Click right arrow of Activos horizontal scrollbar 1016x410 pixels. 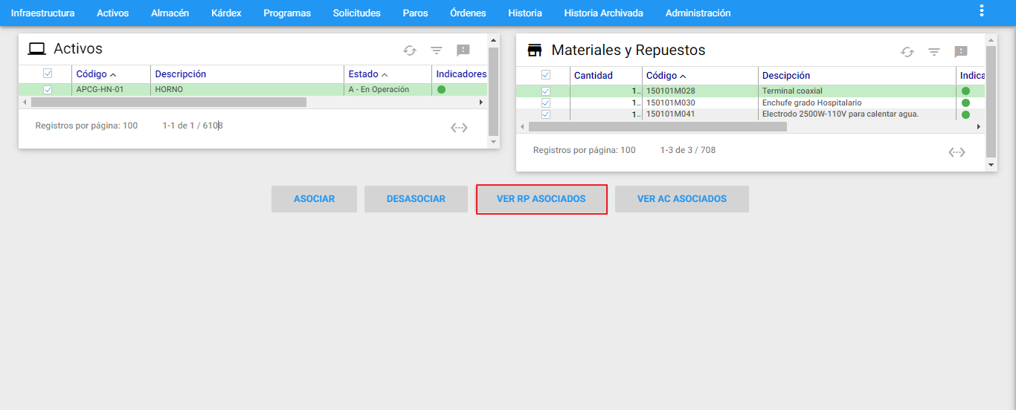pyautogui.click(x=480, y=102)
